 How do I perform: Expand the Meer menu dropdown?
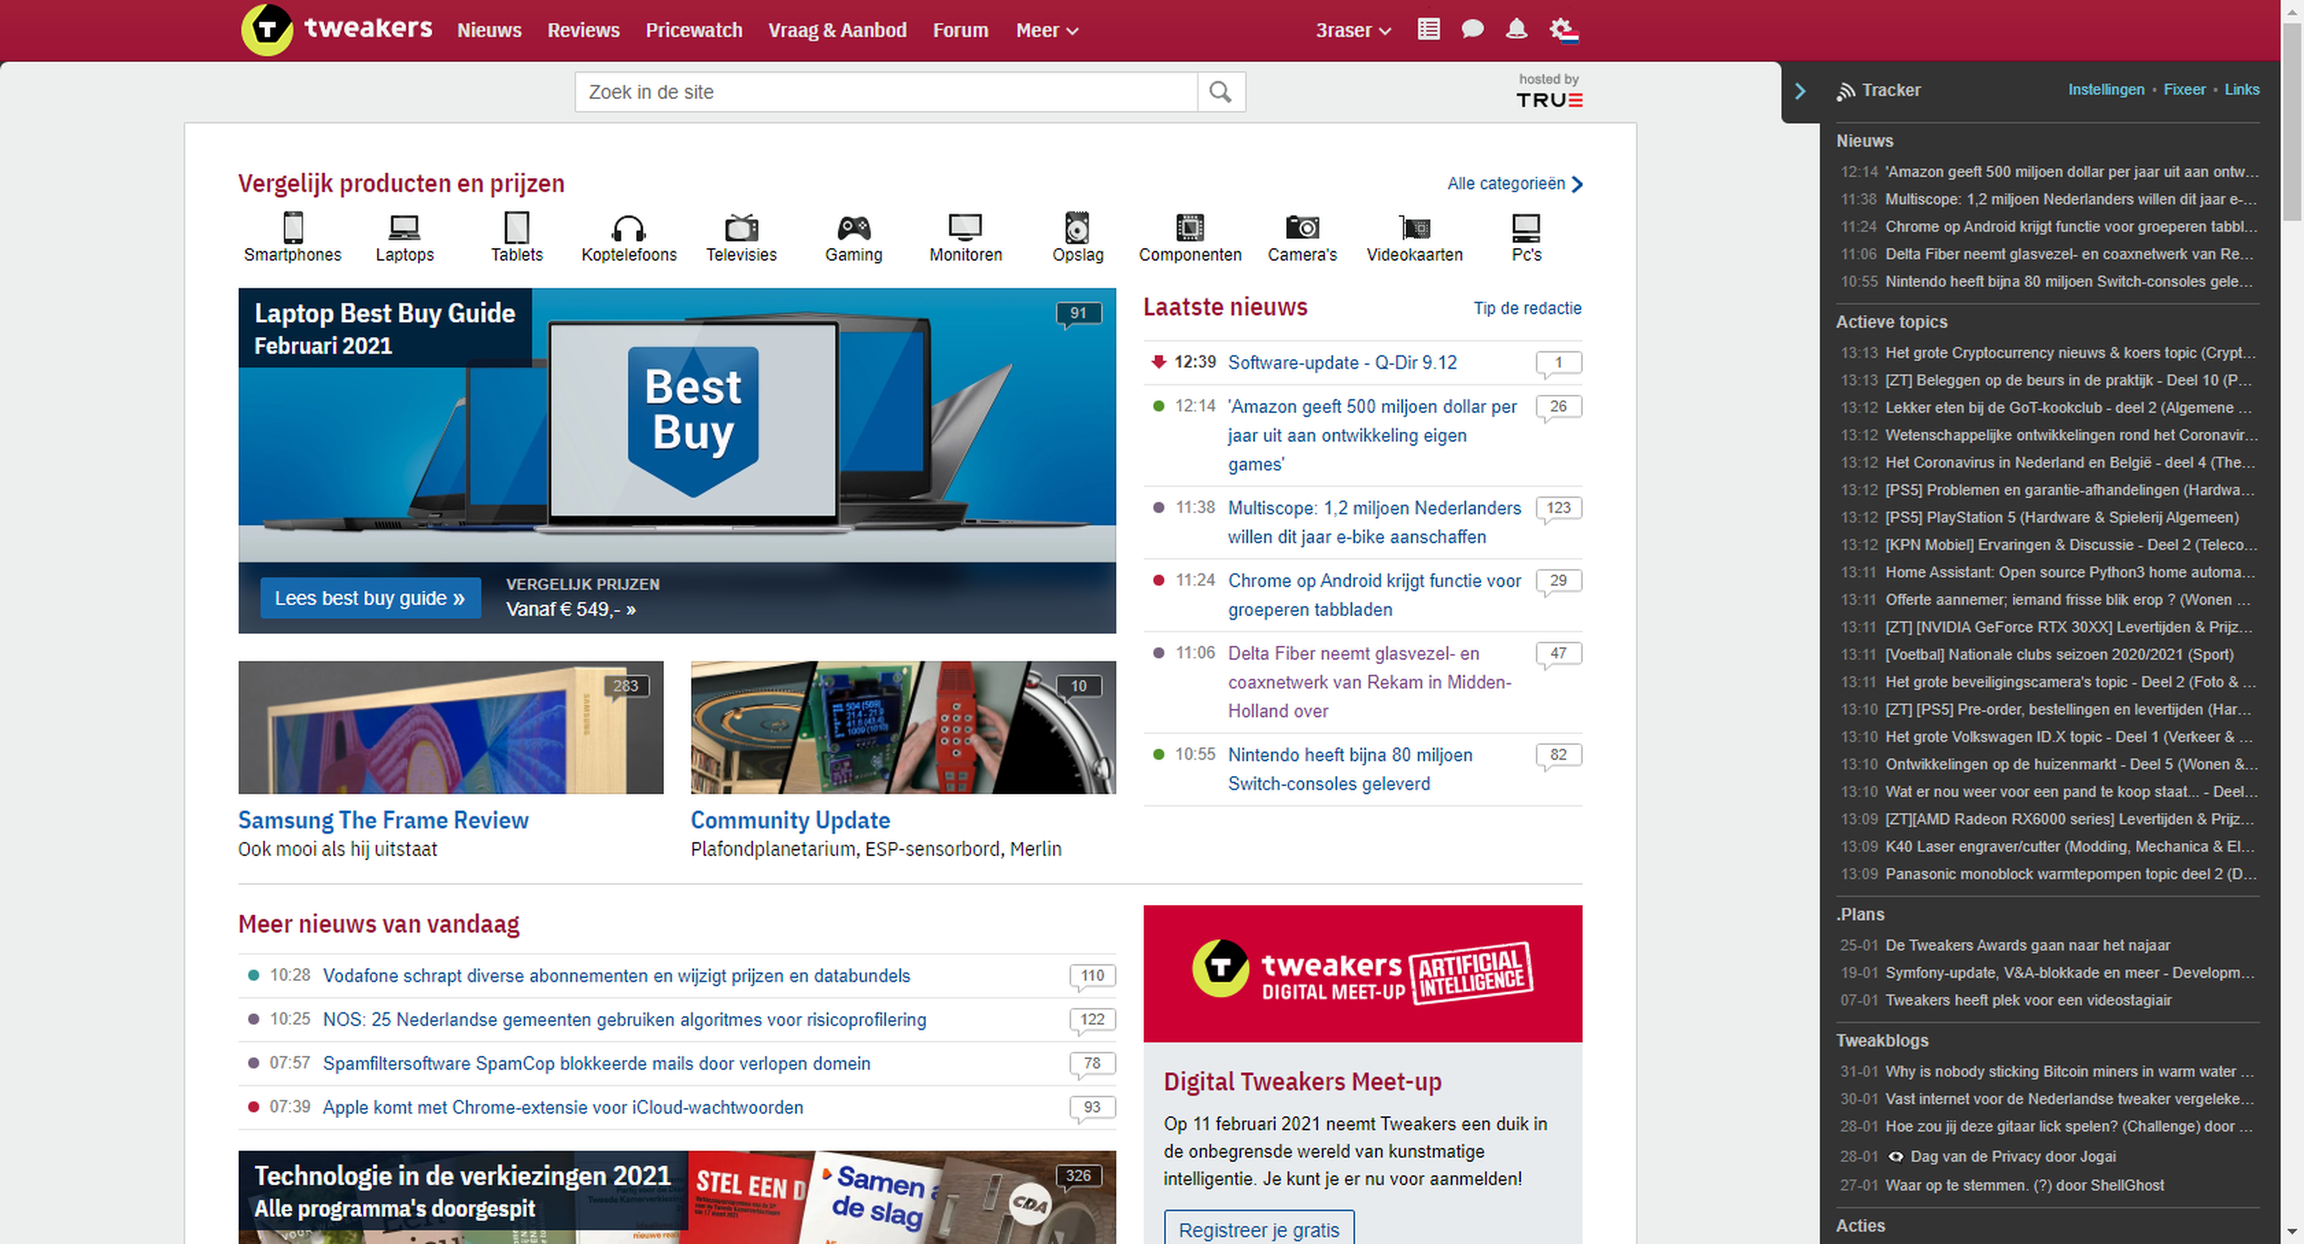1046,30
